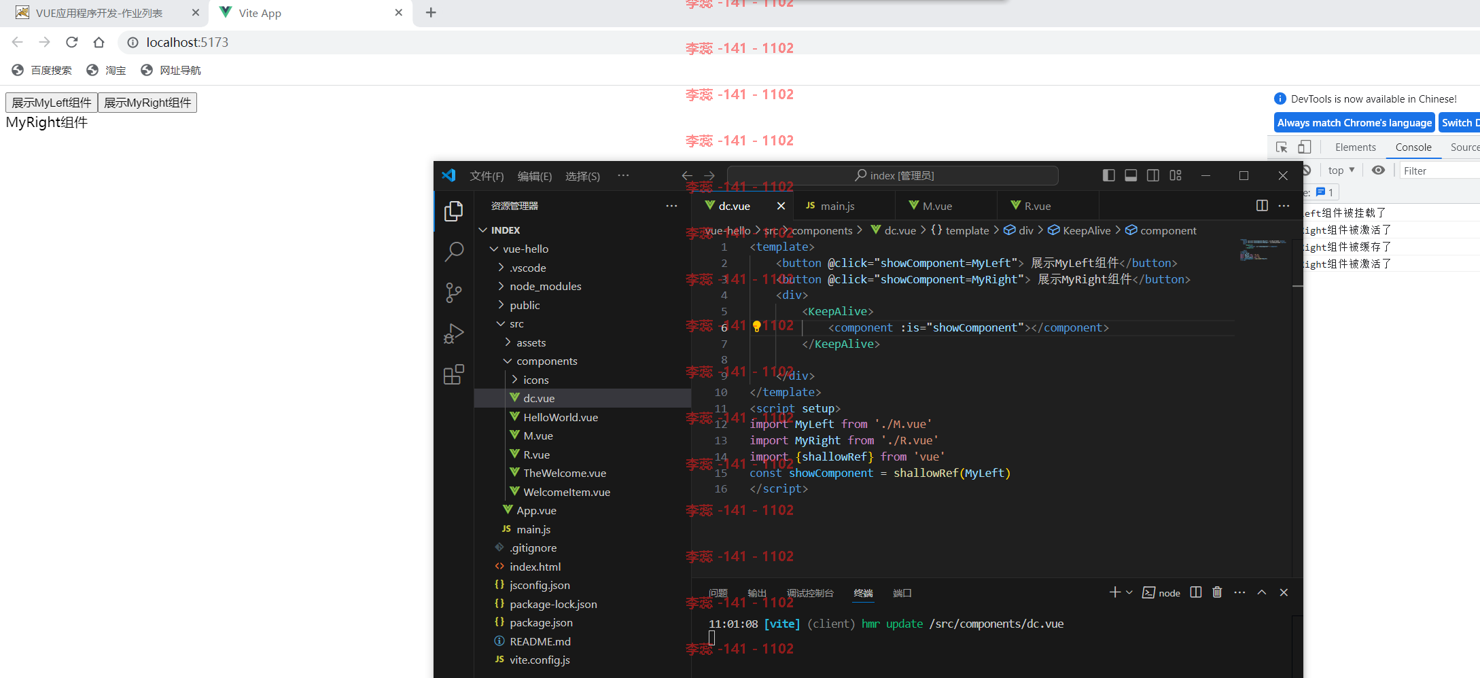1480x678 pixels.
Task: Close the terminal panel
Action: point(1284,592)
